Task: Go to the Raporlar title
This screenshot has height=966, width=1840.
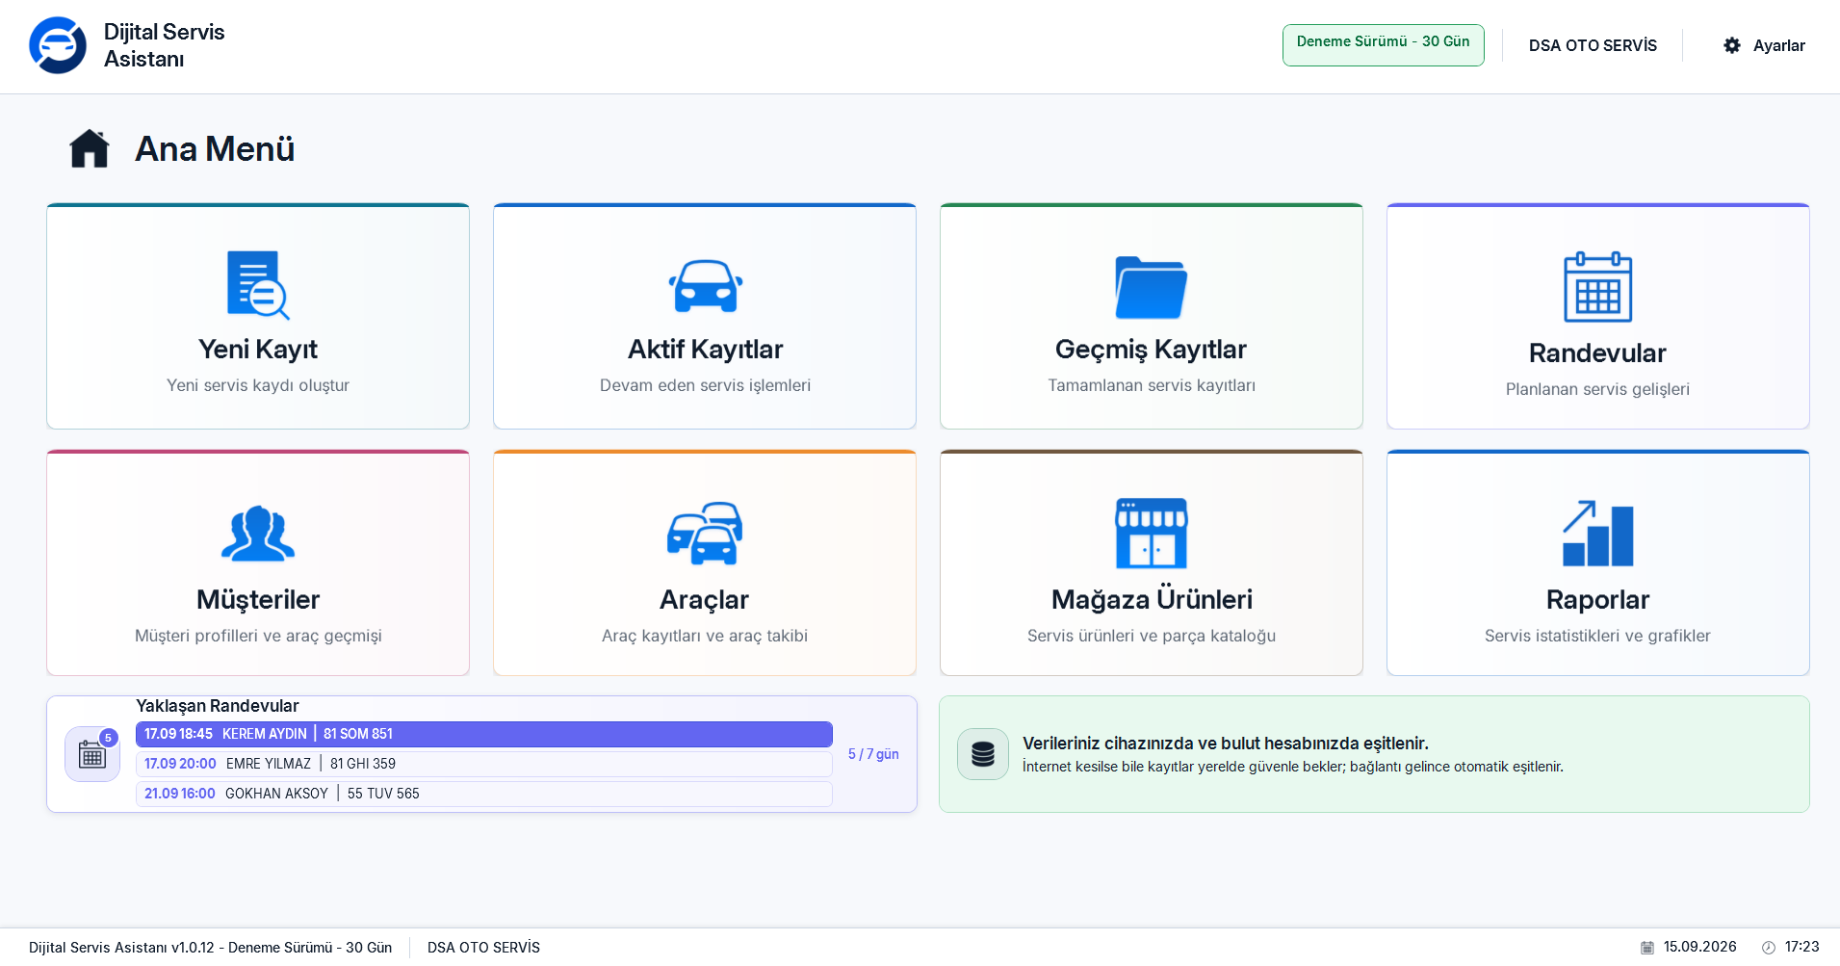Action: pyautogui.click(x=1597, y=599)
